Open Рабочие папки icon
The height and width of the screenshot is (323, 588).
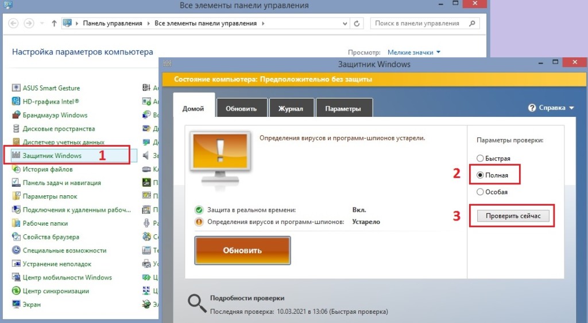(16, 223)
